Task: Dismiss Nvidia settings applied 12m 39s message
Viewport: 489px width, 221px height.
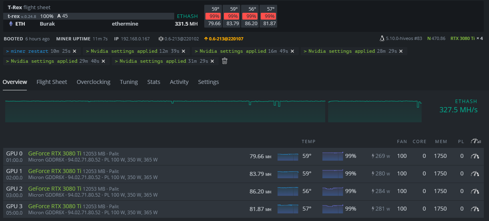Action: (x=183, y=51)
